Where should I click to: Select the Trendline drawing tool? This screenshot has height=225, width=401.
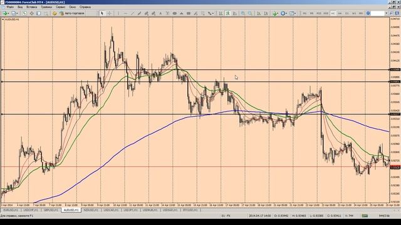coord(132,13)
